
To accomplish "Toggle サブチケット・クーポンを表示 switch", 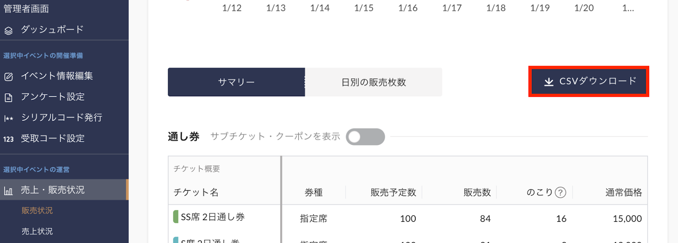I will (x=365, y=137).
